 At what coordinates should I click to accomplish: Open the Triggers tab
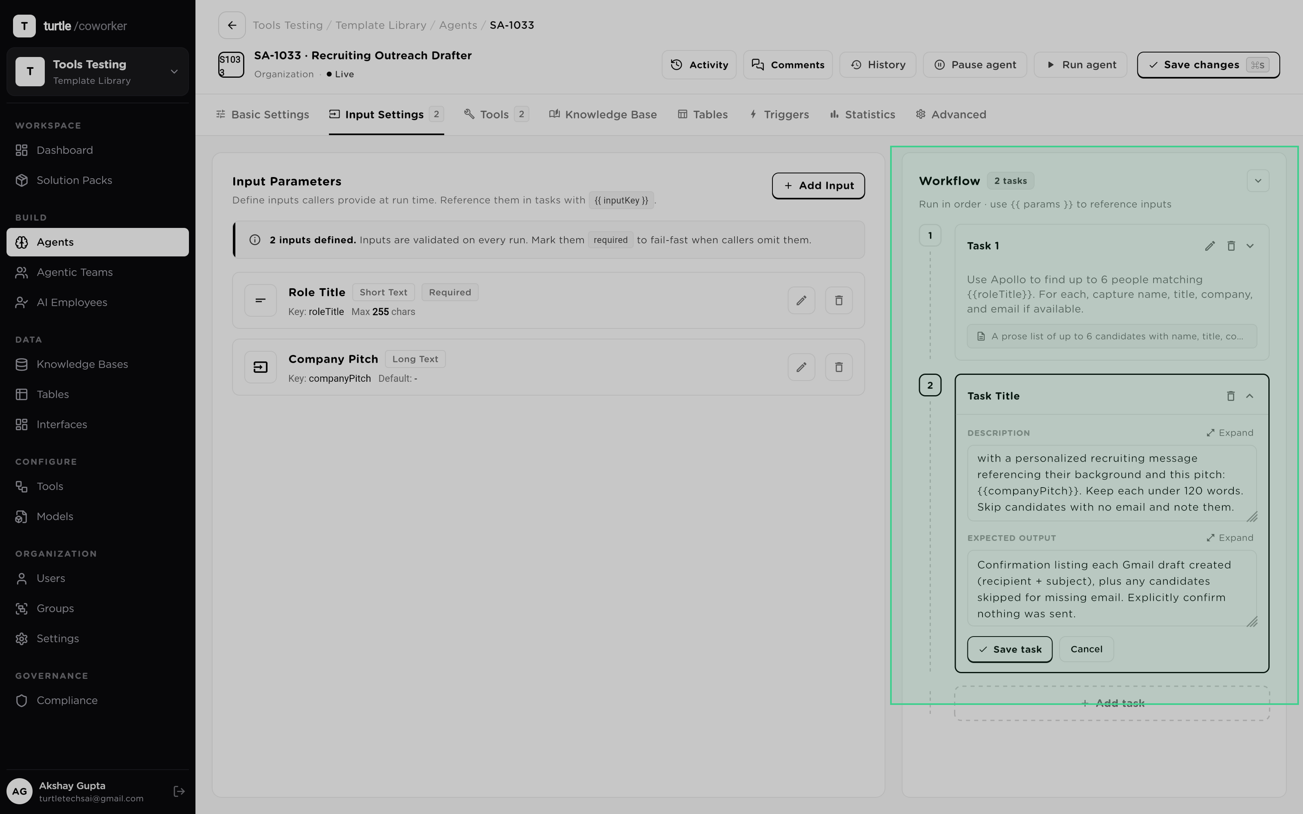click(779, 115)
